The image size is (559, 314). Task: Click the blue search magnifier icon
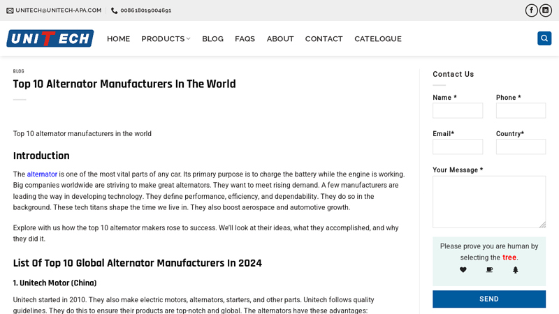[544, 38]
